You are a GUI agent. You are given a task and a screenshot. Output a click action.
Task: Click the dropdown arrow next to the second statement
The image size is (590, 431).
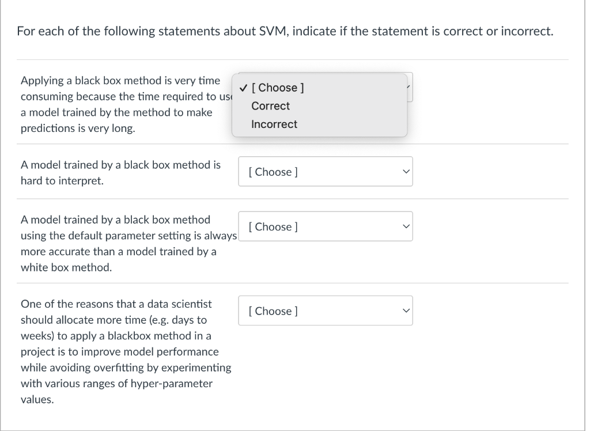click(406, 171)
